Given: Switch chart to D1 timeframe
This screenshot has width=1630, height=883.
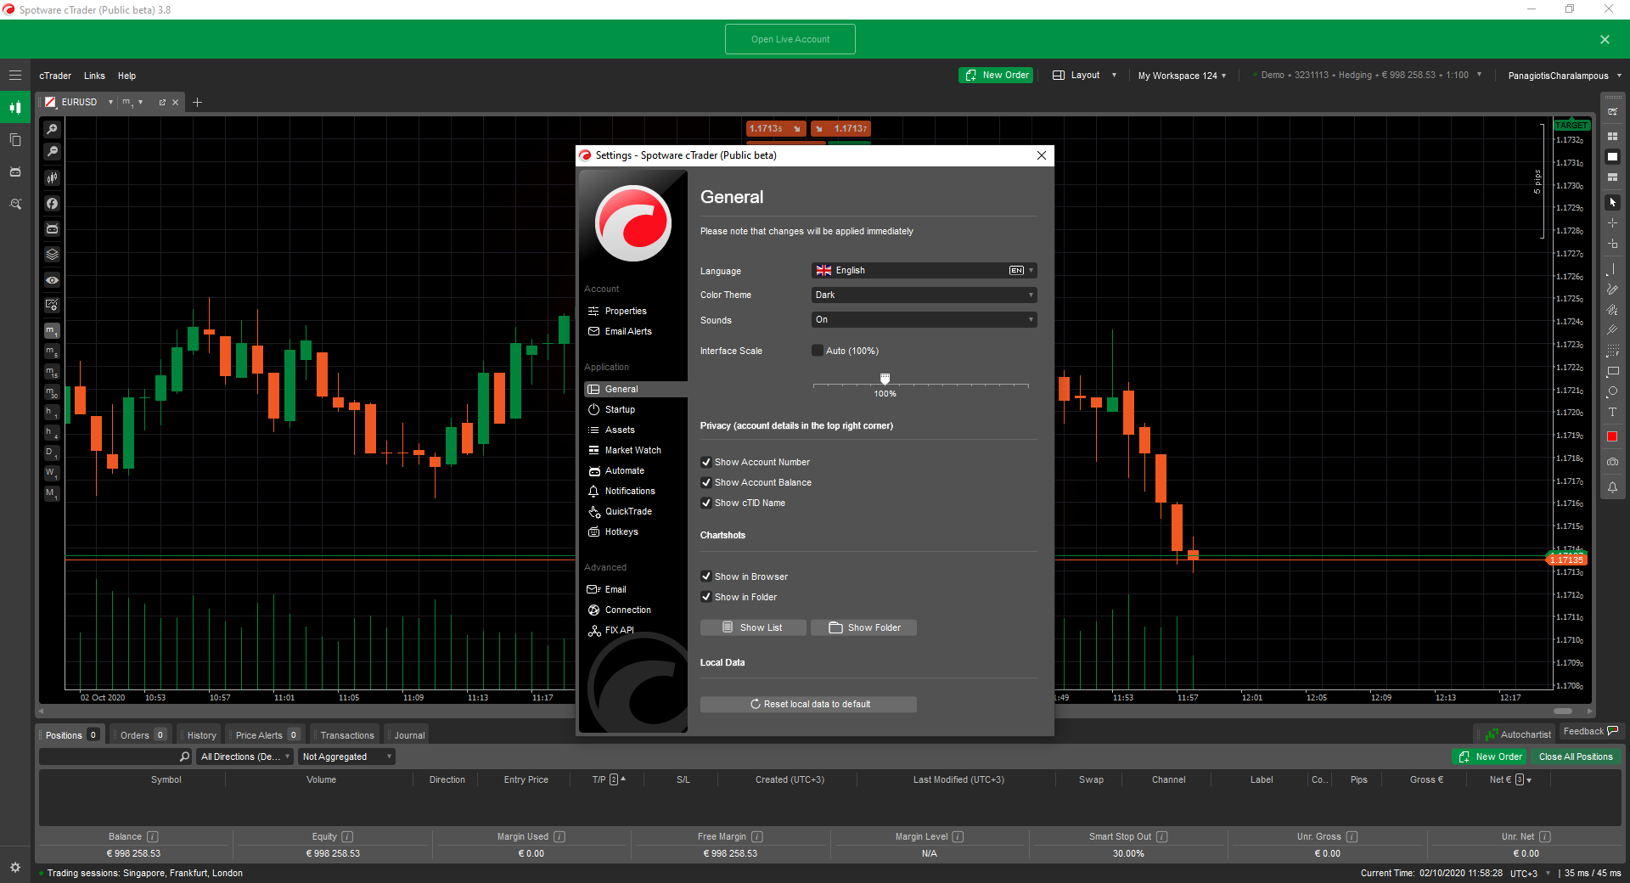Looking at the screenshot, I should click(52, 453).
